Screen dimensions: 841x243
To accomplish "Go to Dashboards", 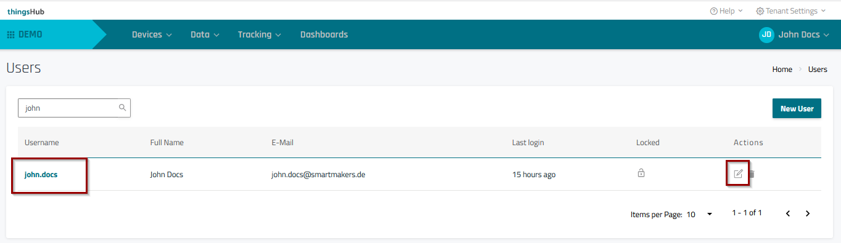I will pos(324,34).
